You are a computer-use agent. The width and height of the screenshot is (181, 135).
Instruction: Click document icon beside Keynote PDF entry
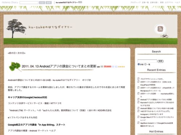tap(138, 102)
